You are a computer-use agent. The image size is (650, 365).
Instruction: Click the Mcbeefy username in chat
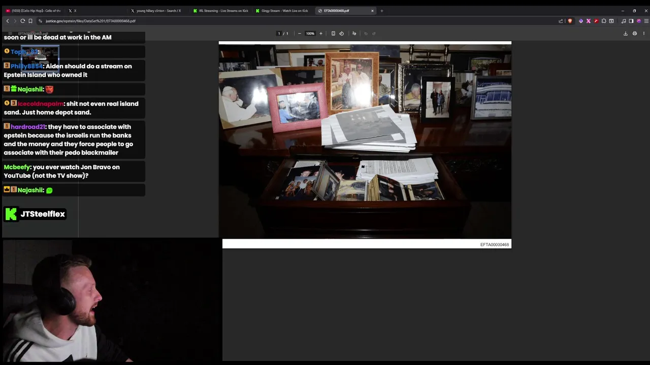pos(17,167)
